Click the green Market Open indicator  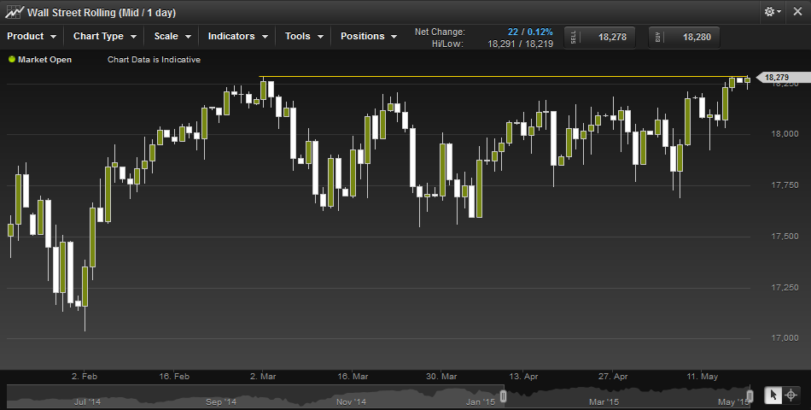point(12,60)
